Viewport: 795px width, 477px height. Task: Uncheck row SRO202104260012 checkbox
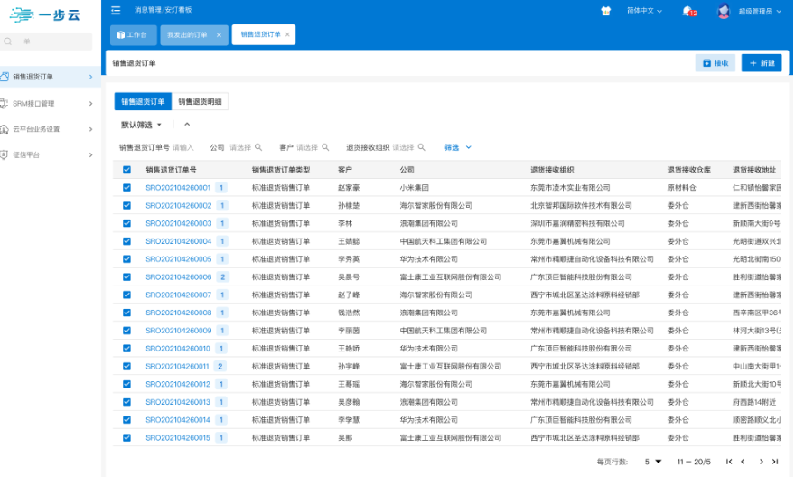[x=126, y=384]
